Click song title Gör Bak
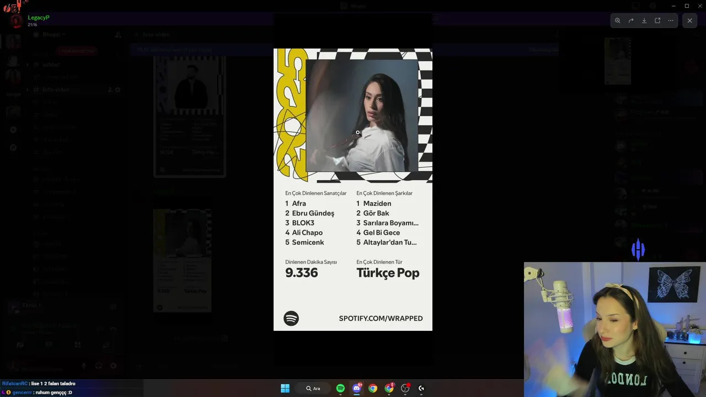 point(376,213)
